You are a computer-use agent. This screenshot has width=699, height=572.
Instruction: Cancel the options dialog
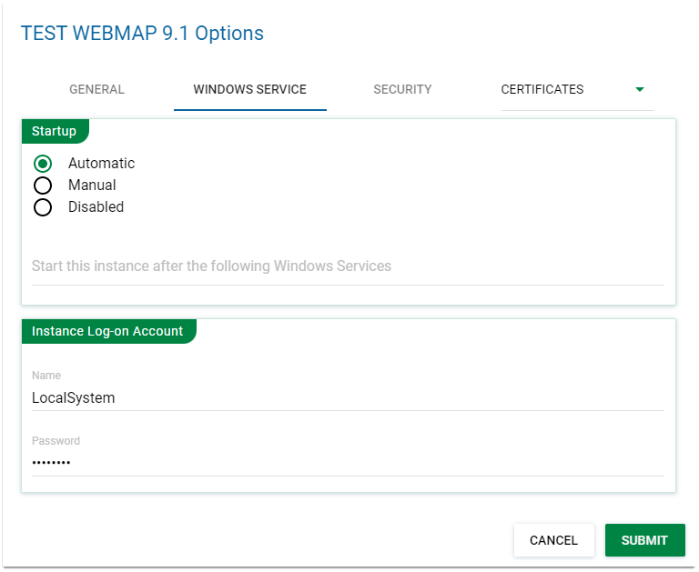tap(553, 540)
